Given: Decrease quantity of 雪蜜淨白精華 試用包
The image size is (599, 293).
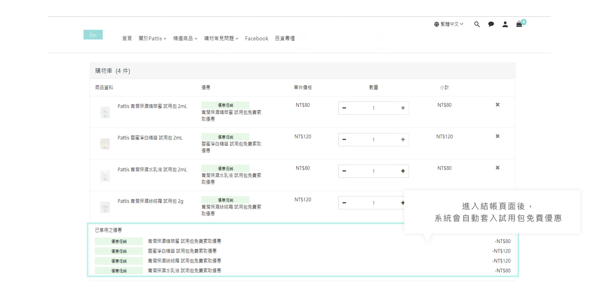Looking at the screenshot, I should (x=344, y=140).
